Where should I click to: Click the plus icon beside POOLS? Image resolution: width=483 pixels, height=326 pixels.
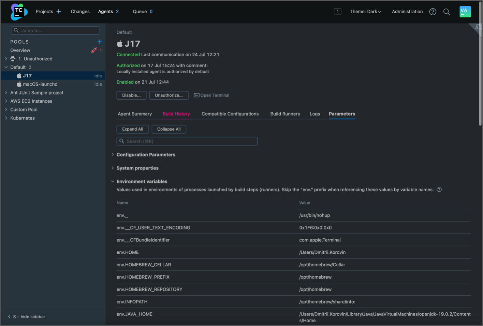click(x=99, y=42)
